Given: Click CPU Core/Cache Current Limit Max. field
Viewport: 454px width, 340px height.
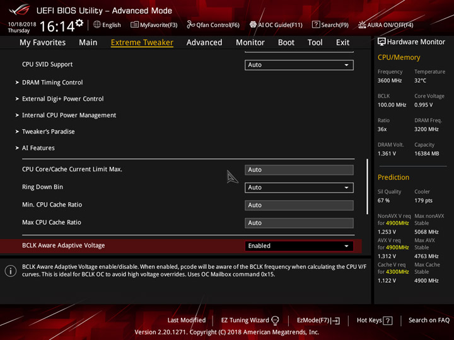Looking at the screenshot, I should pos(299,170).
